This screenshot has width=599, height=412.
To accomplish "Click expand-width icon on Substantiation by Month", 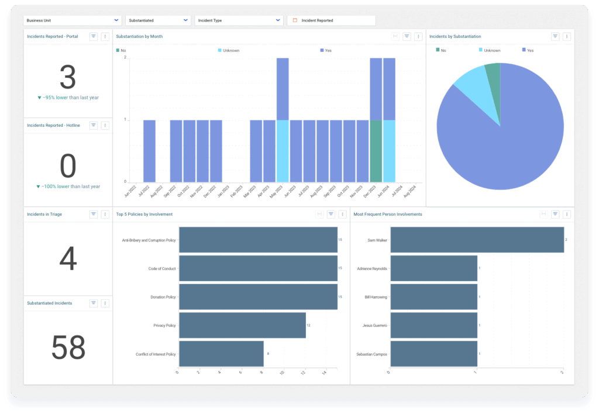I will point(395,36).
